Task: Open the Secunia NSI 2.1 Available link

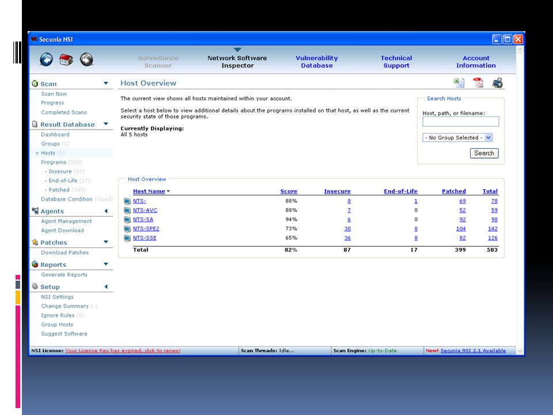Action: tap(473, 350)
